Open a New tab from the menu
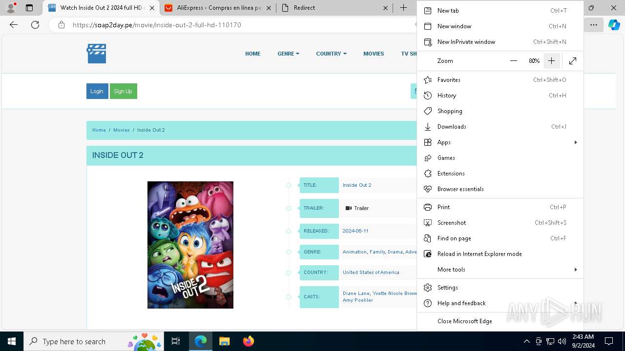 coord(500,11)
